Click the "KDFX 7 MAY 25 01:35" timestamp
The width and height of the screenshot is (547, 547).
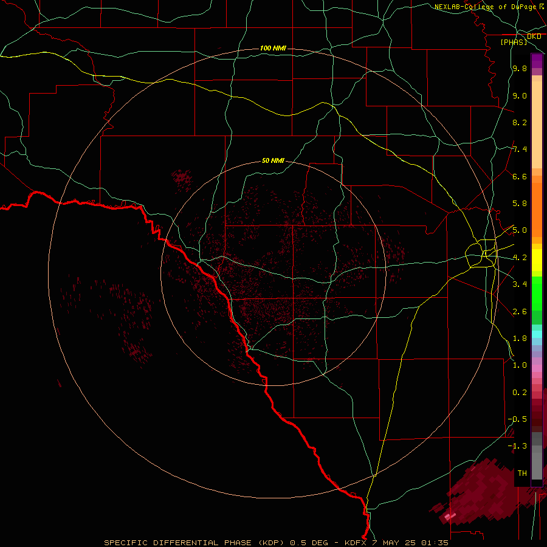396,543
